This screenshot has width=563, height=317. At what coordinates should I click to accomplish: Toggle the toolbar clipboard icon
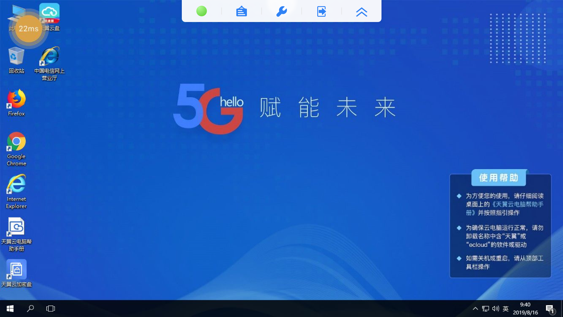[242, 11]
